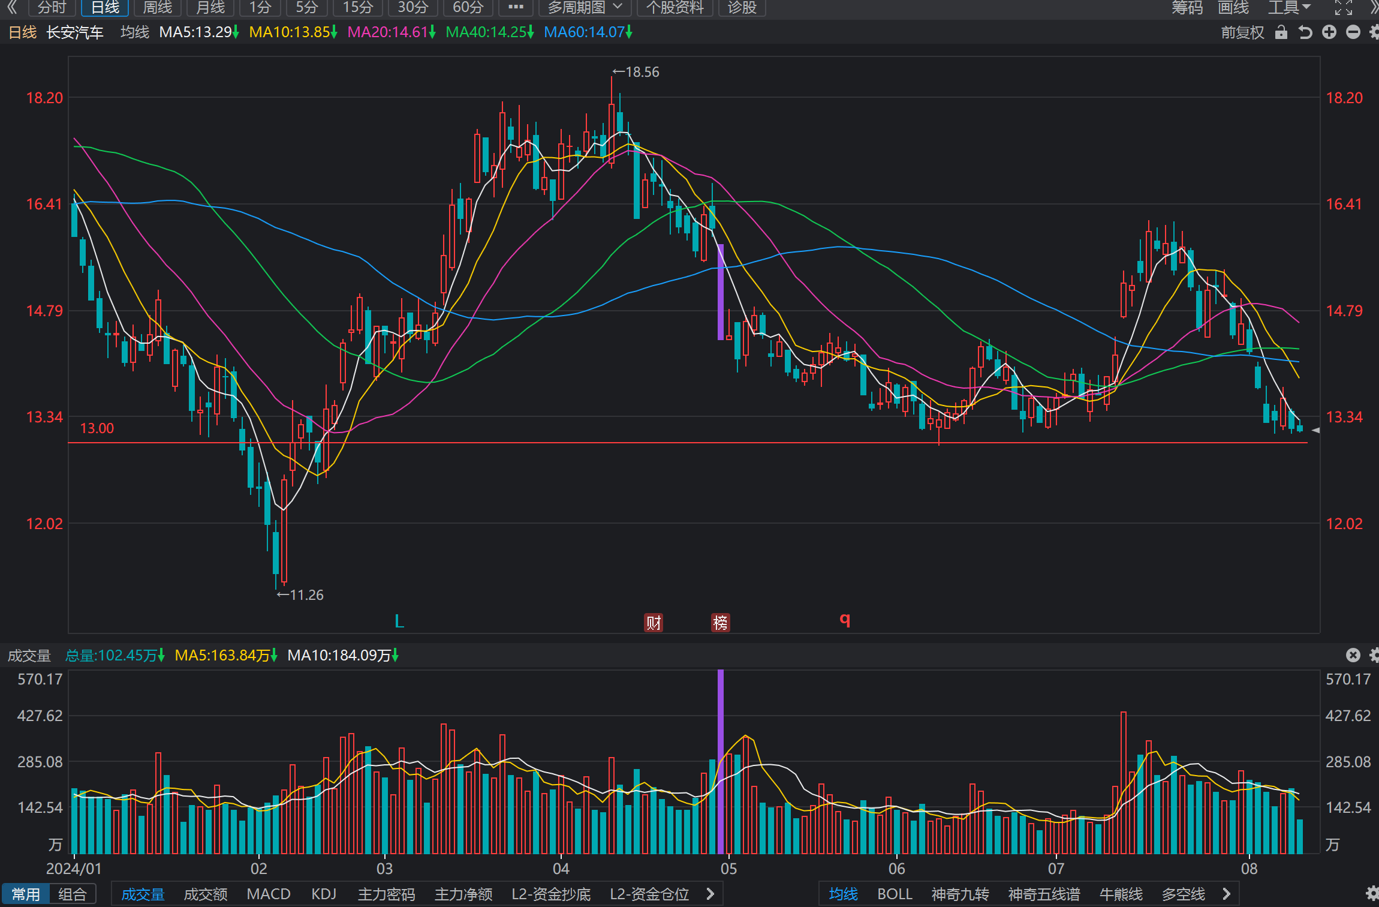Click the L marker on chart

[400, 622]
